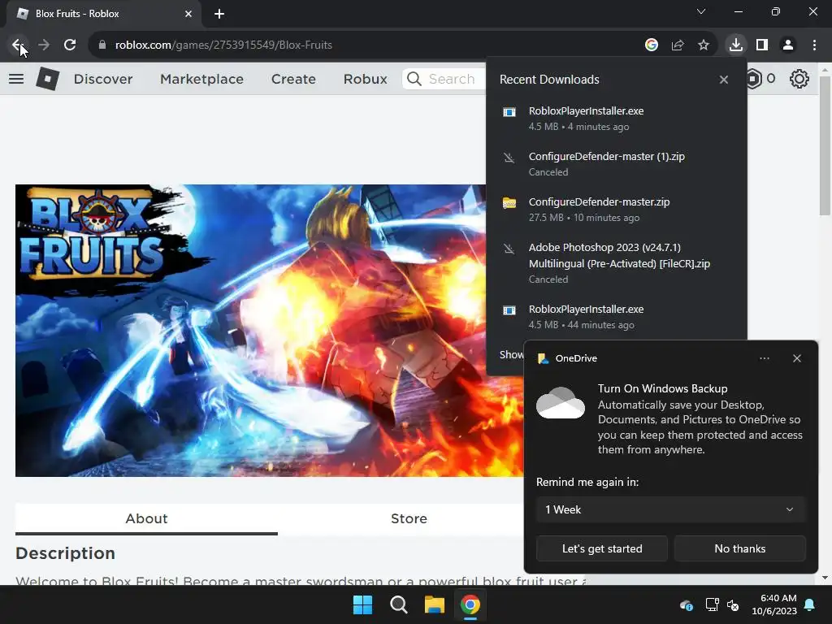
Task: Open the Robux menu item
Action: (x=365, y=79)
